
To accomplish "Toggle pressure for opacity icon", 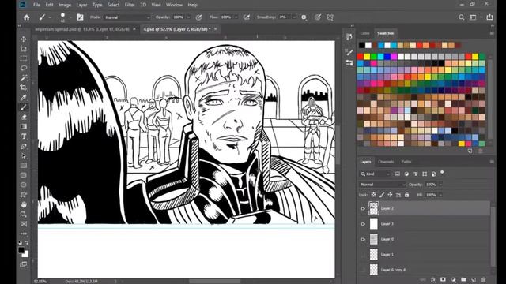I will click(x=198, y=17).
